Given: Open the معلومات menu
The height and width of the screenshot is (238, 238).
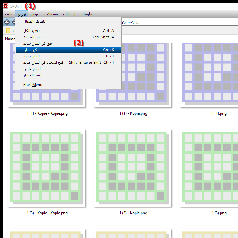Looking at the screenshot, I should tap(87, 14).
